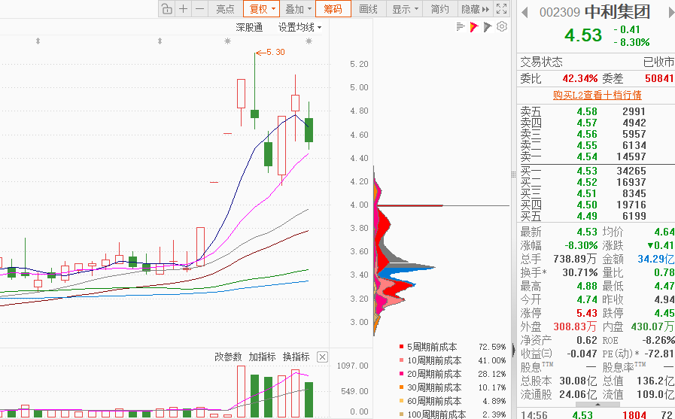Open 设置均线 moving average settings

tap(299, 28)
